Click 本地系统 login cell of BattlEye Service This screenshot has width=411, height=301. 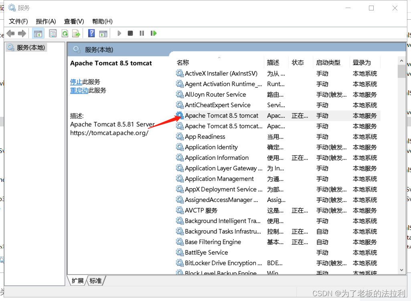point(364,252)
